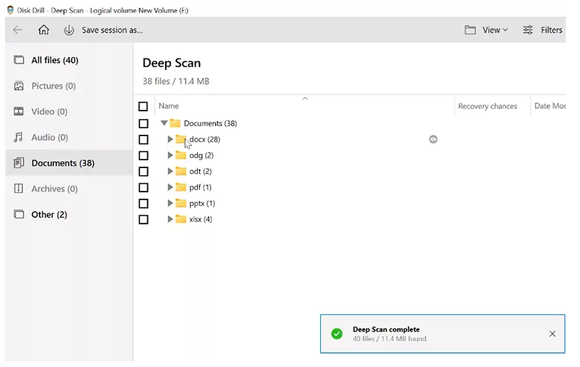Screen dimensions: 580x367
Task: Click the Documents (38) folder icon in tree
Action: tap(175, 123)
